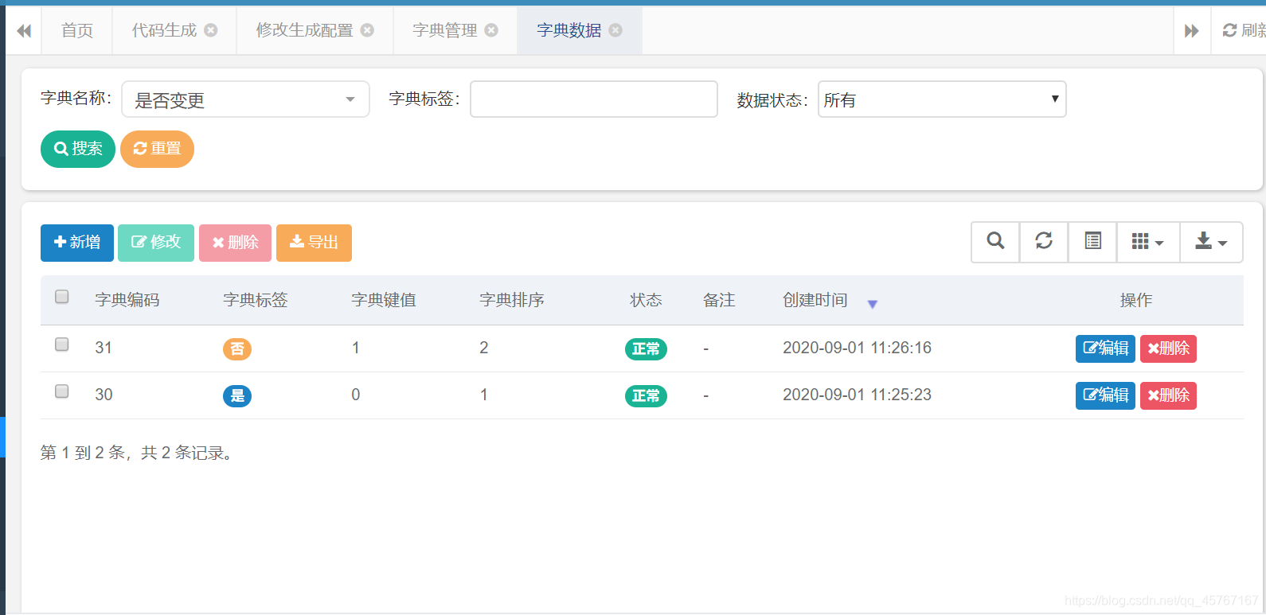Viewport: 1266px width, 615px height.
Task: Open the 字典名称 dropdown showing 是否变更
Action: click(245, 99)
